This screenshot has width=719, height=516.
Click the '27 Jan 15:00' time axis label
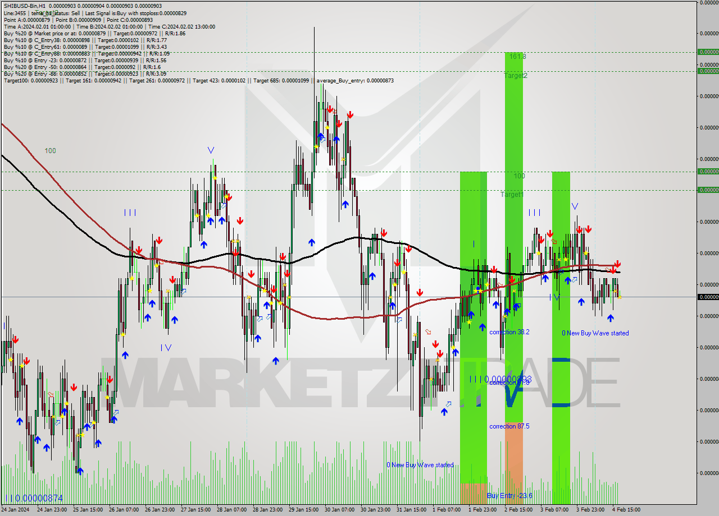(x=195, y=510)
